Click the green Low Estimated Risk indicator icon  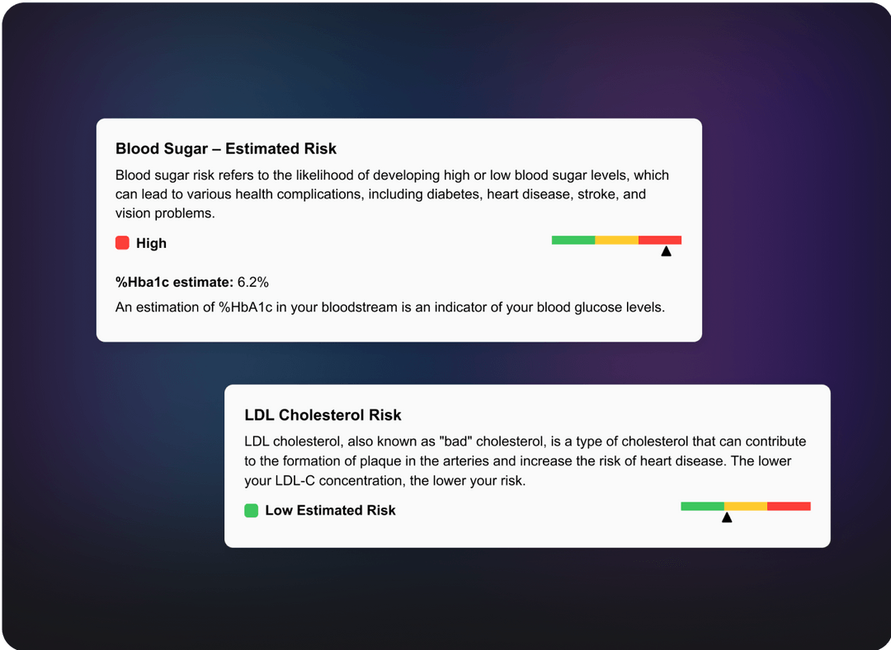pos(251,510)
